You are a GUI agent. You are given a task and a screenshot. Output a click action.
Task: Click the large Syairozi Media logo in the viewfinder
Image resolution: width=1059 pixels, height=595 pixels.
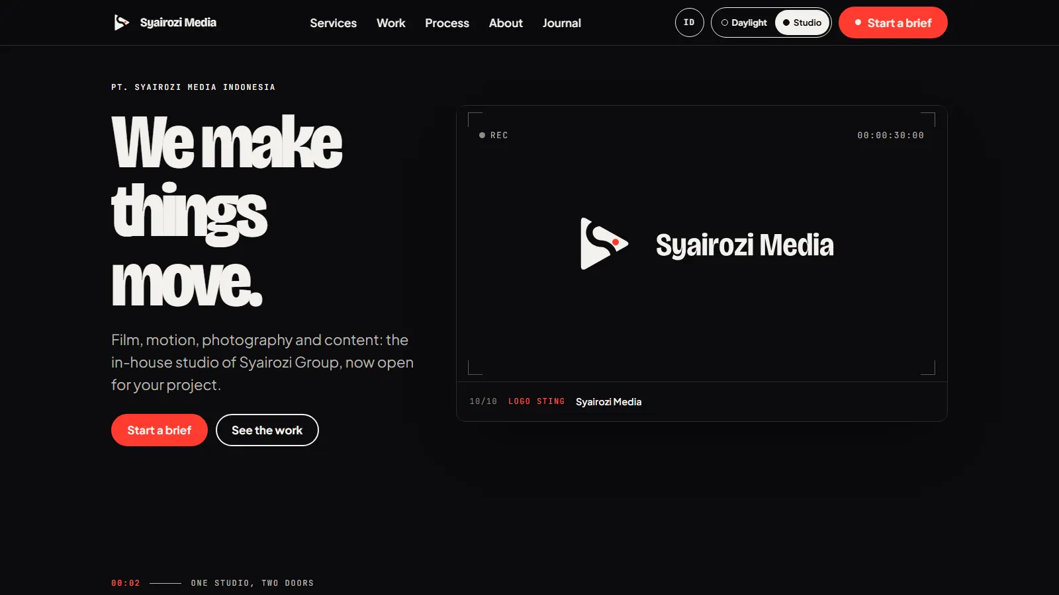[706, 244]
